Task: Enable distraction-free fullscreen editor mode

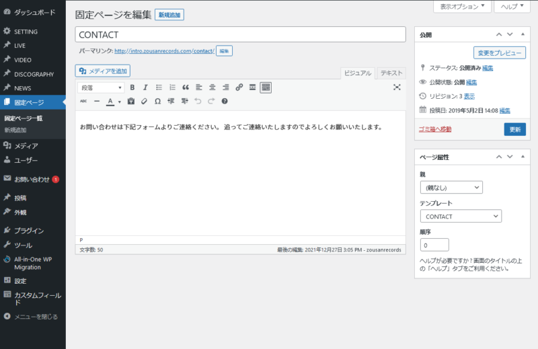Action: tap(397, 87)
